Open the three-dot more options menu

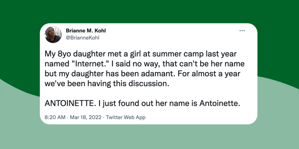tap(242, 31)
